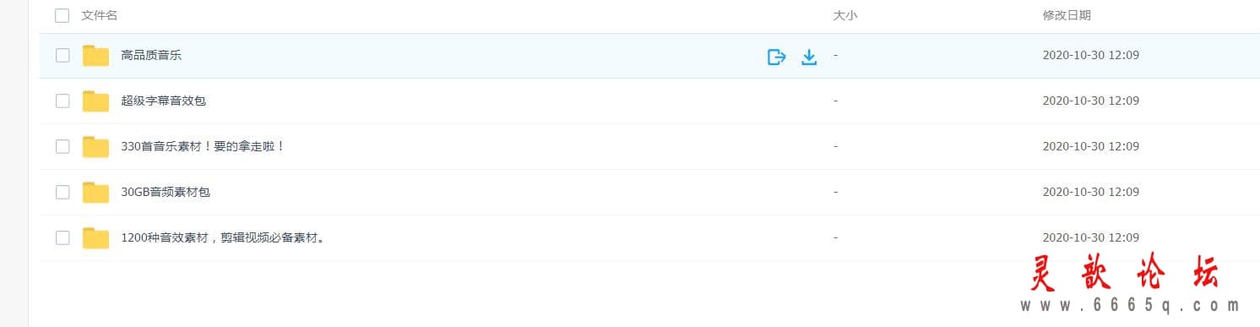Click the 超级字幕音效包 folder icon

click(95, 101)
